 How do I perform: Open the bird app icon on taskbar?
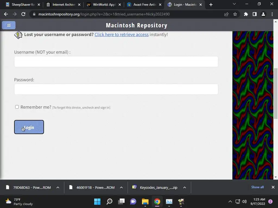point(181,201)
